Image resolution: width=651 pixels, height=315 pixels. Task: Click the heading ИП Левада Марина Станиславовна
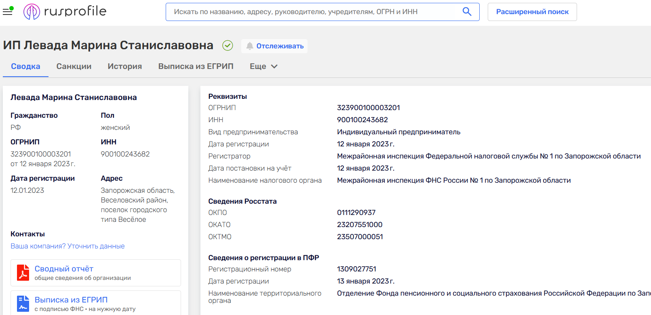pos(108,45)
